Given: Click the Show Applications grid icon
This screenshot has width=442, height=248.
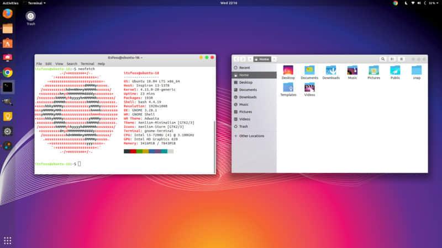Looking at the screenshot, I should click(8, 240).
